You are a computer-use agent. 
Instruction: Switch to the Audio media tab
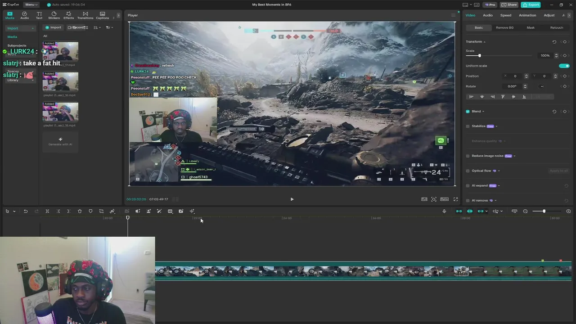(x=24, y=16)
